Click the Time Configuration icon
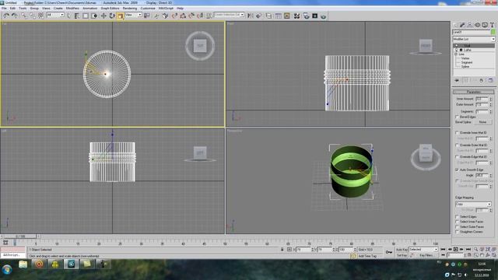The image size is (498, 280). 469,255
